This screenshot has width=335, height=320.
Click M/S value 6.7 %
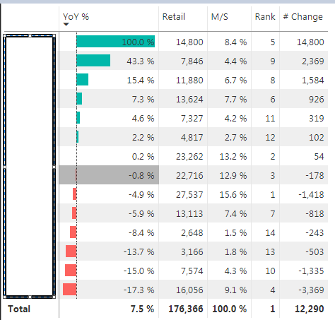[x=235, y=81]
